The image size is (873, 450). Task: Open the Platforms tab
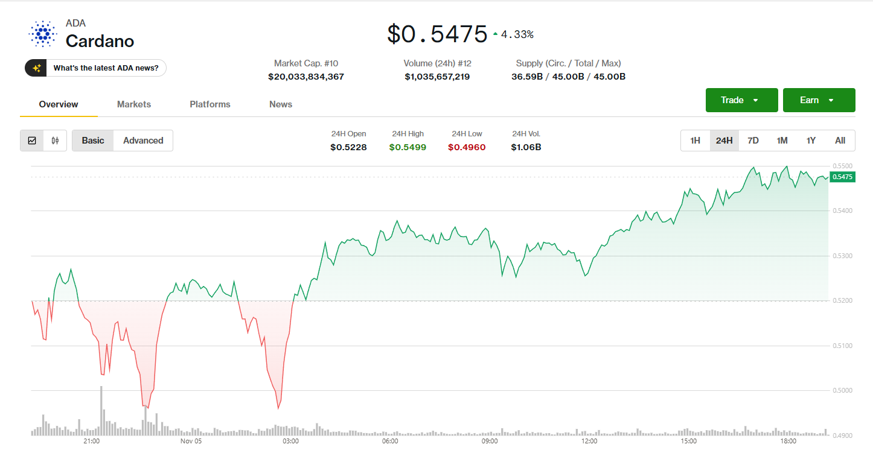click(x=210, y=104)
